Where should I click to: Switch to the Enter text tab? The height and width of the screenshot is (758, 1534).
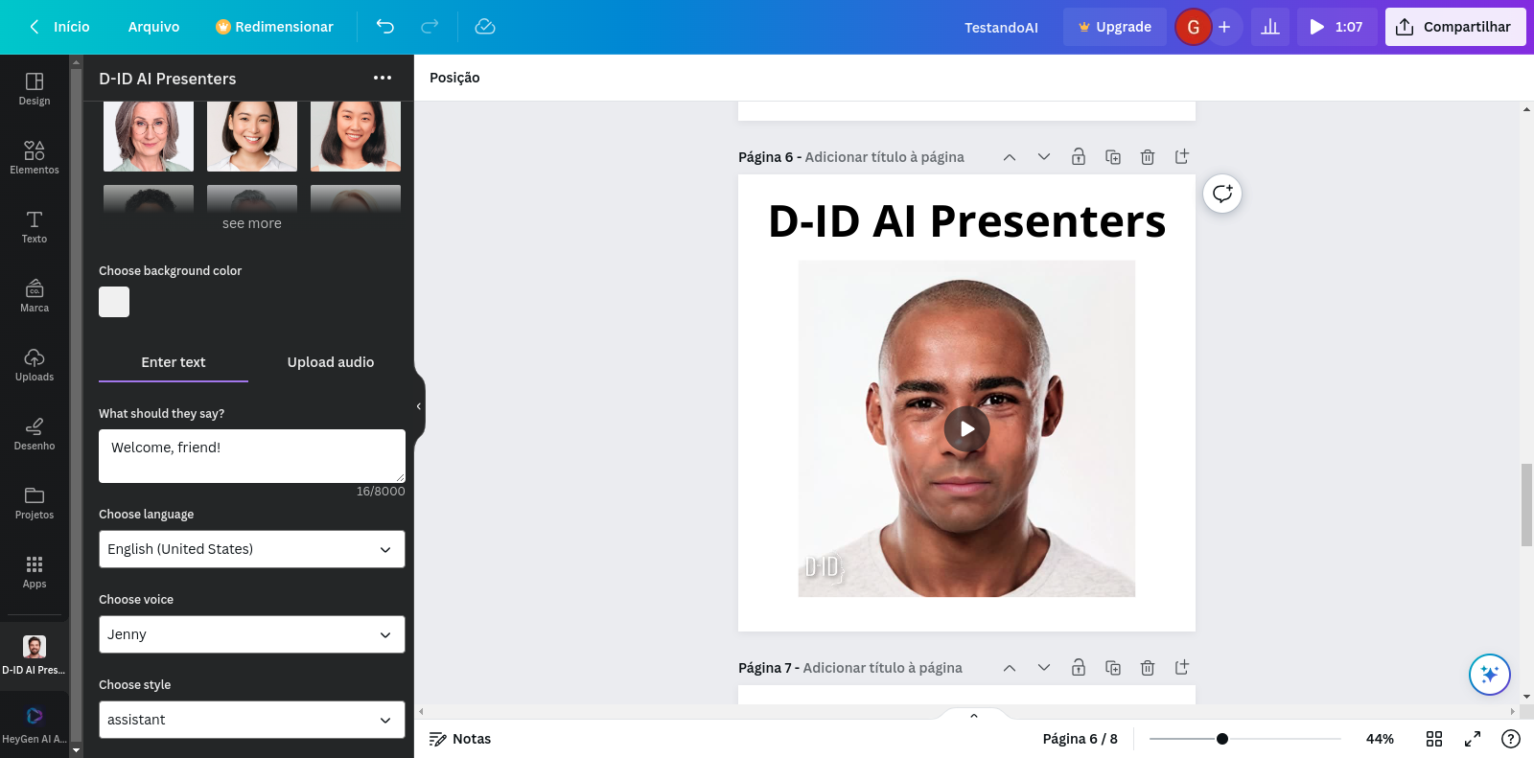[x=174, y=362]
